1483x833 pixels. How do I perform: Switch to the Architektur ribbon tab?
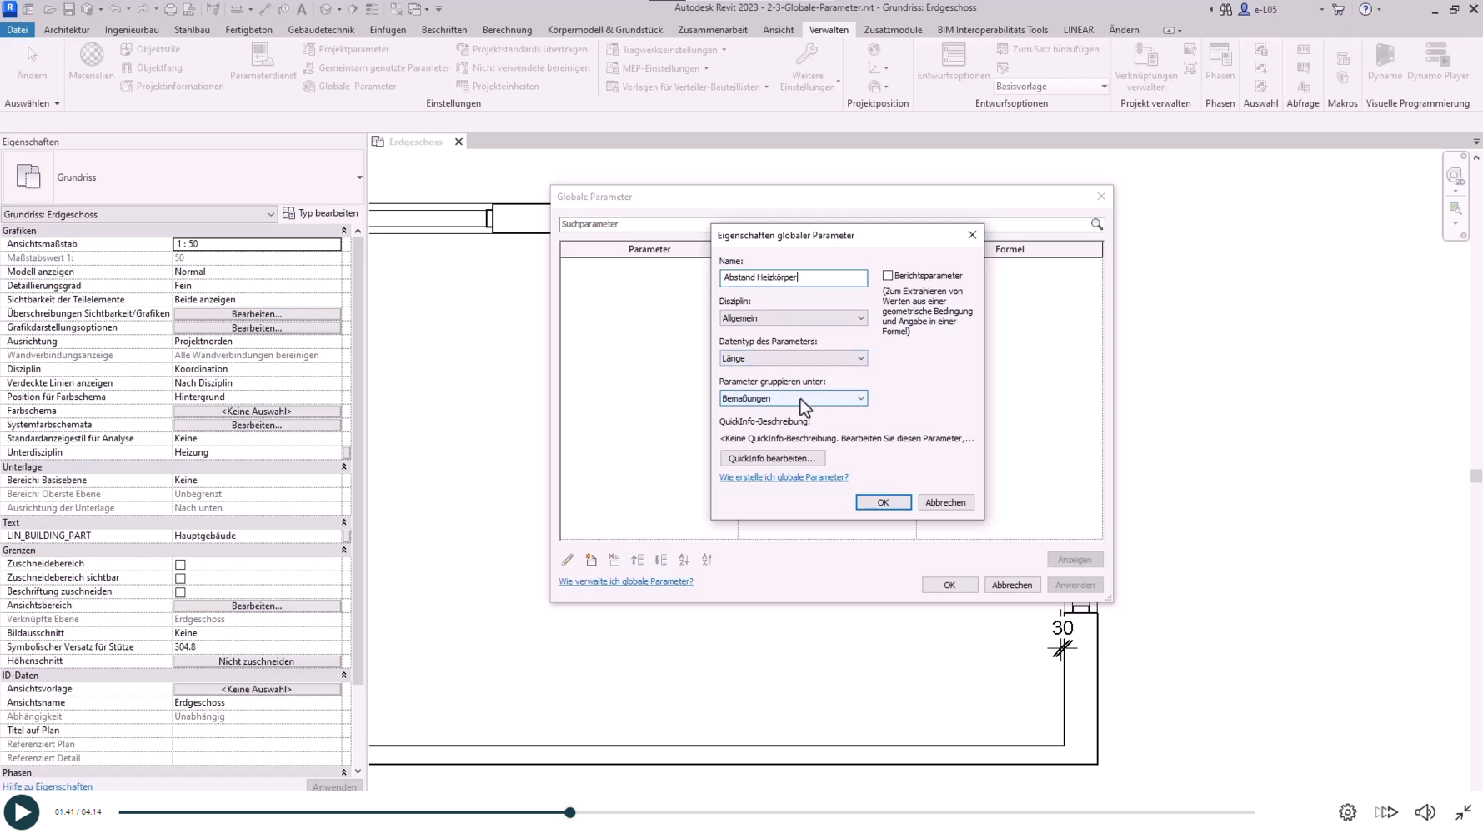[x=67, y=30]
